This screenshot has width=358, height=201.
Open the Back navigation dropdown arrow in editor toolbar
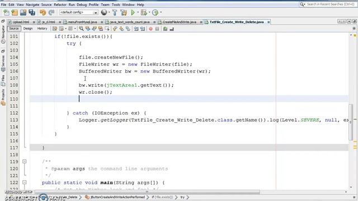pos(65,28)
